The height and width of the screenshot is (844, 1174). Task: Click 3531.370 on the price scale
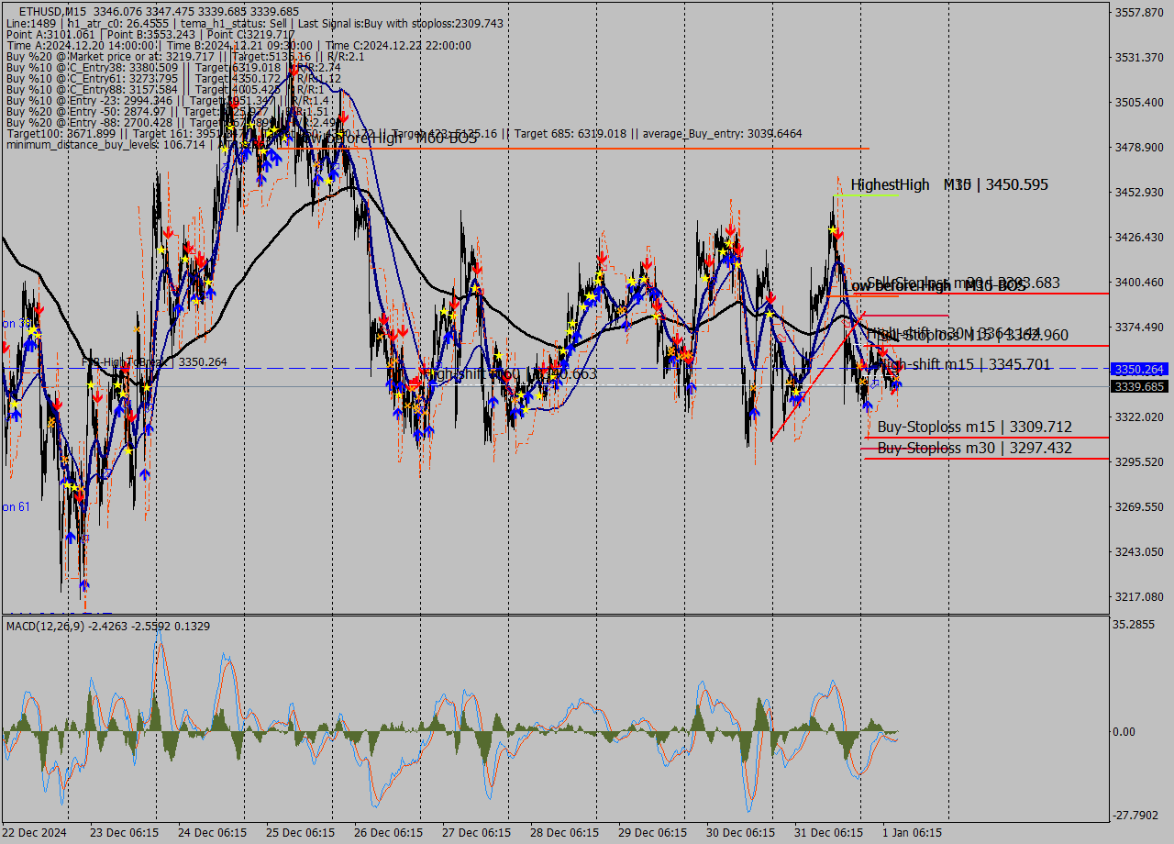(1140, 58)
